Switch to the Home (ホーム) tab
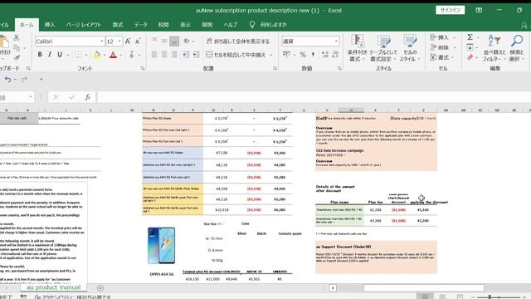 (27, 25)
